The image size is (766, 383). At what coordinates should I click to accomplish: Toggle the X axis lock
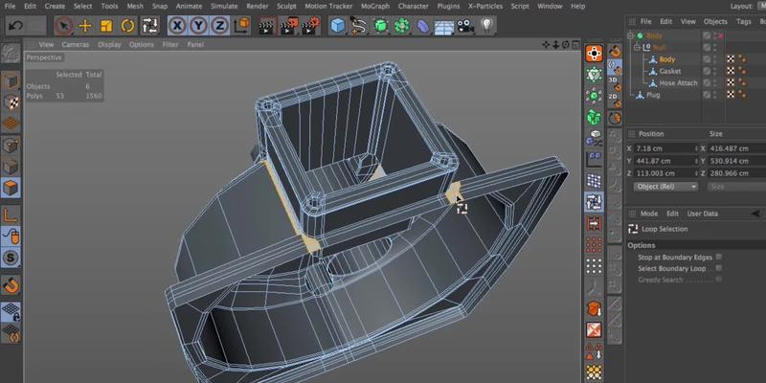pos(177,26)
